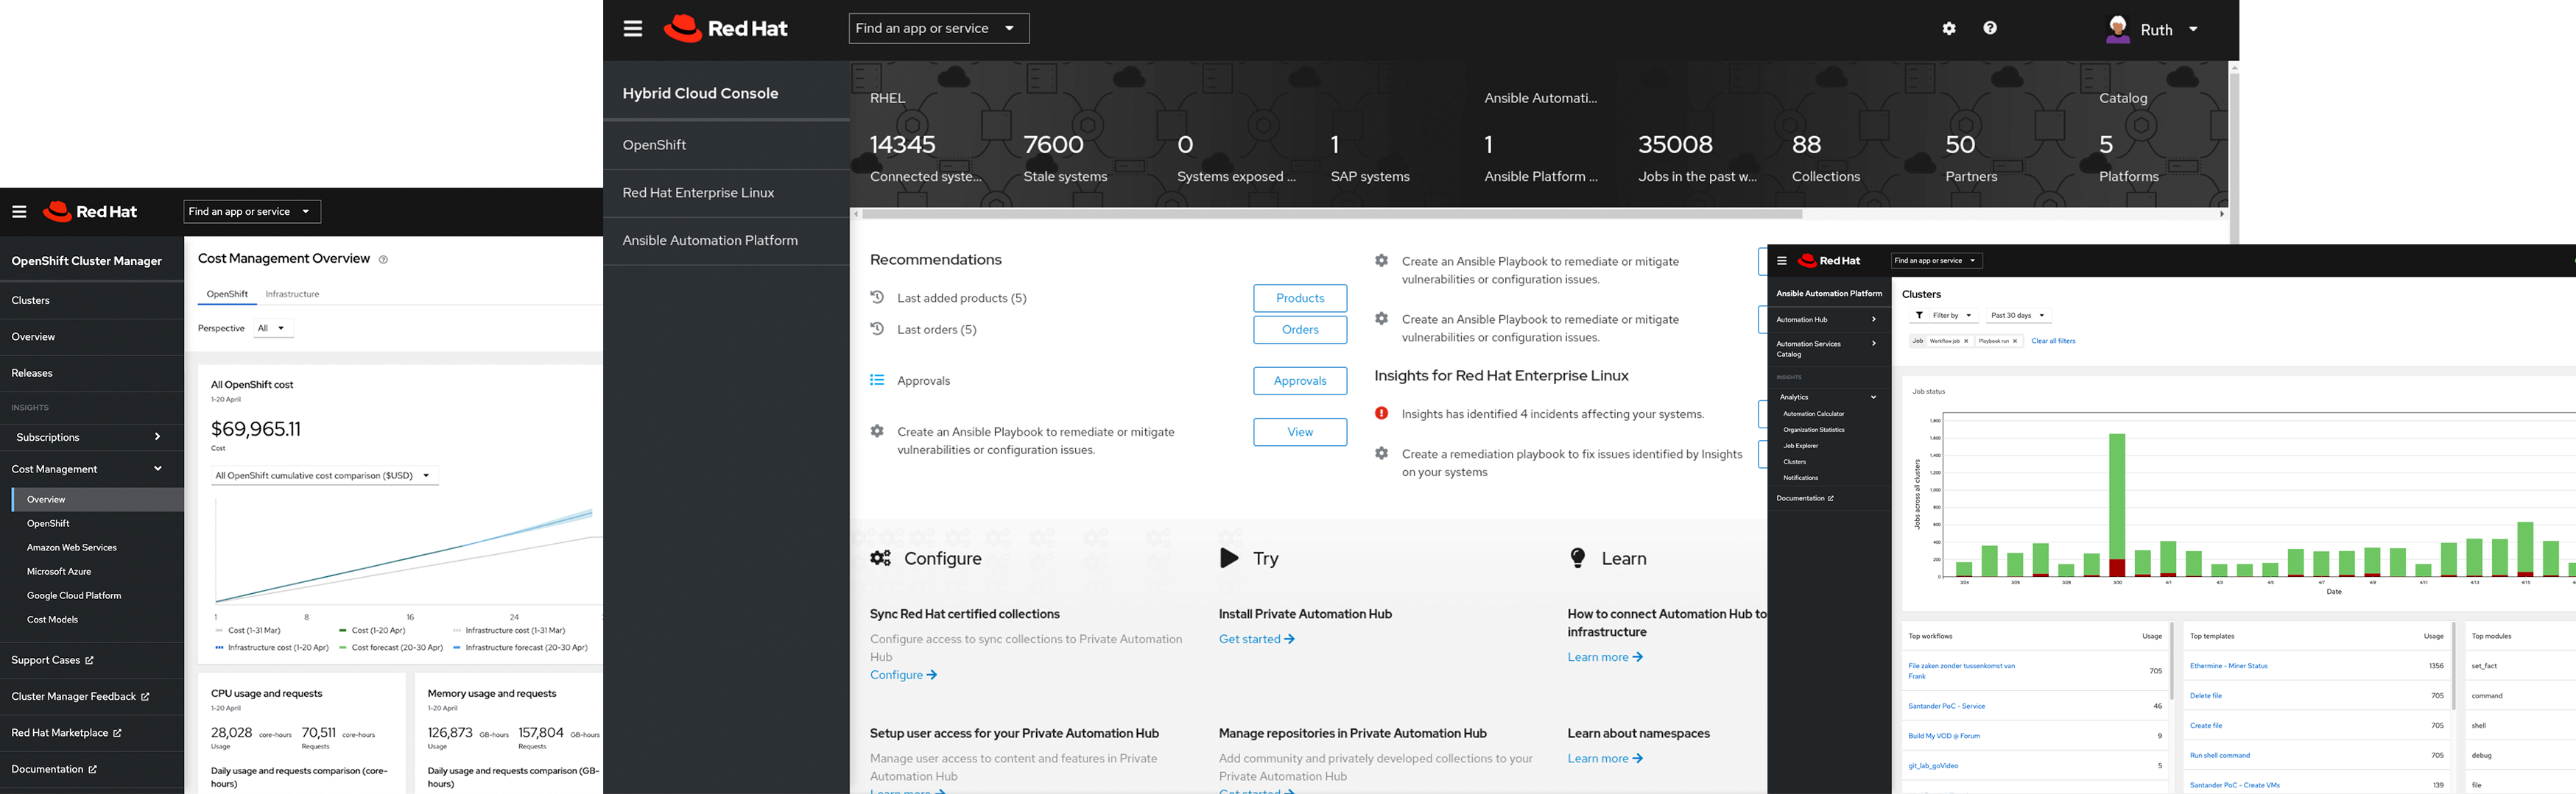Open Santander PoC - Service workflow
This screenshot has height=794, width=2576.
[x=1947, y=706]
